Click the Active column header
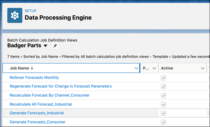 pyautogui.click(x=167, y=68)
